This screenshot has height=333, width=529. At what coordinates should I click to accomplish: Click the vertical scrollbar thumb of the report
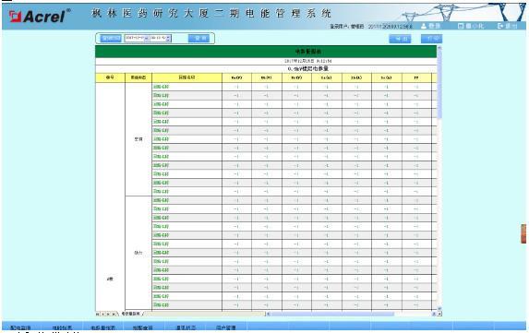pyautogui.click(x=439, y=84)
